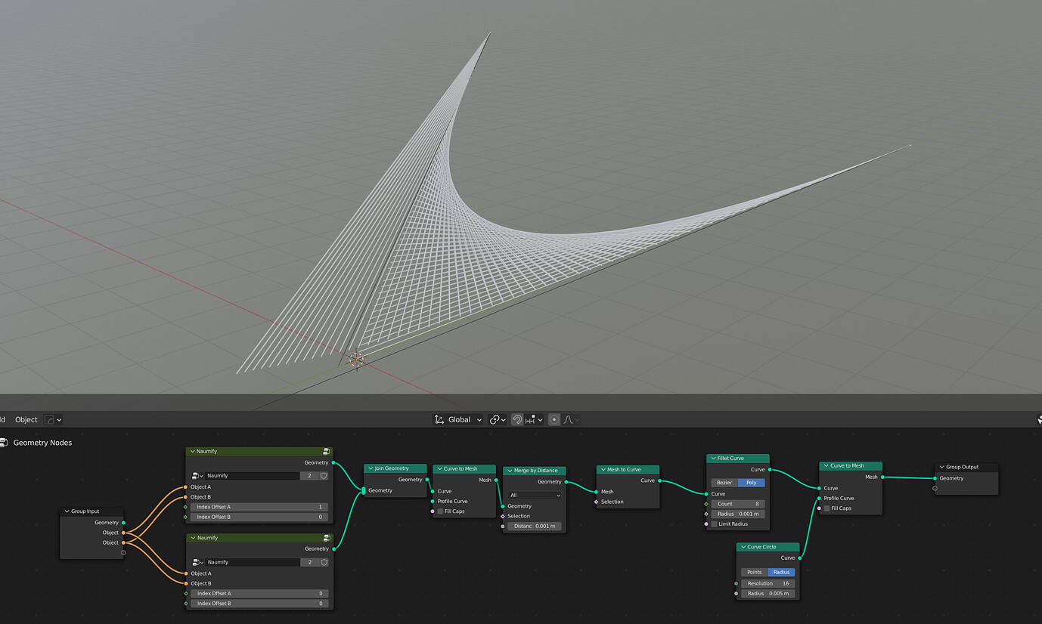This screenshot has width=1042, height=624.
Task: Enable Fill Caps on Curve to Mesh after Join Geometry
Action: (441, 511)
